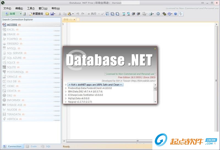220x150 pixels.
Task: Open the 执行 execute dropdown arrow
Action: click(x=99, y=14)
